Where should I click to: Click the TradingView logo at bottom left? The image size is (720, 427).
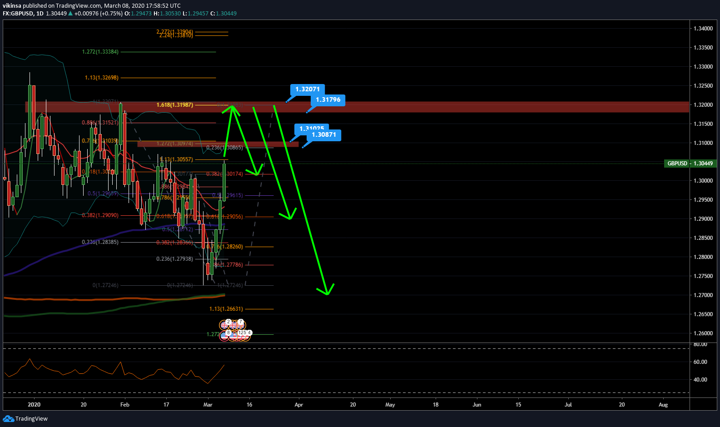click(x=25, y=418)
